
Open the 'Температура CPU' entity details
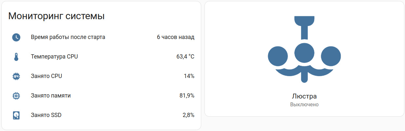(54, 57)
